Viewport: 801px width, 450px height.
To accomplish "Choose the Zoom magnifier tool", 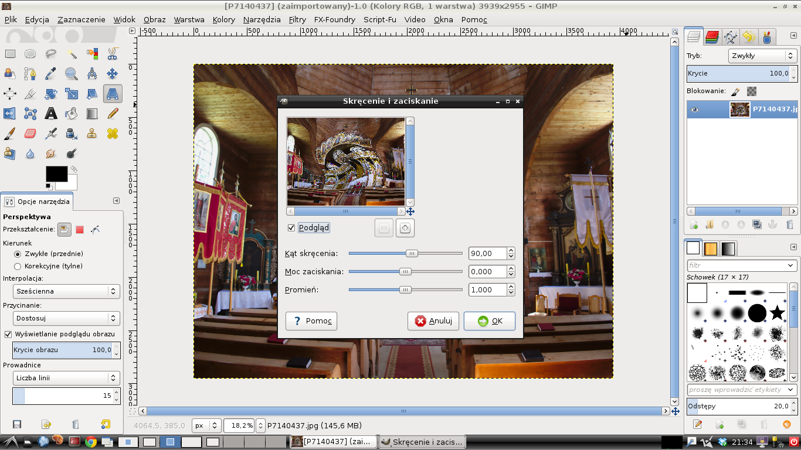I will 72,74.
